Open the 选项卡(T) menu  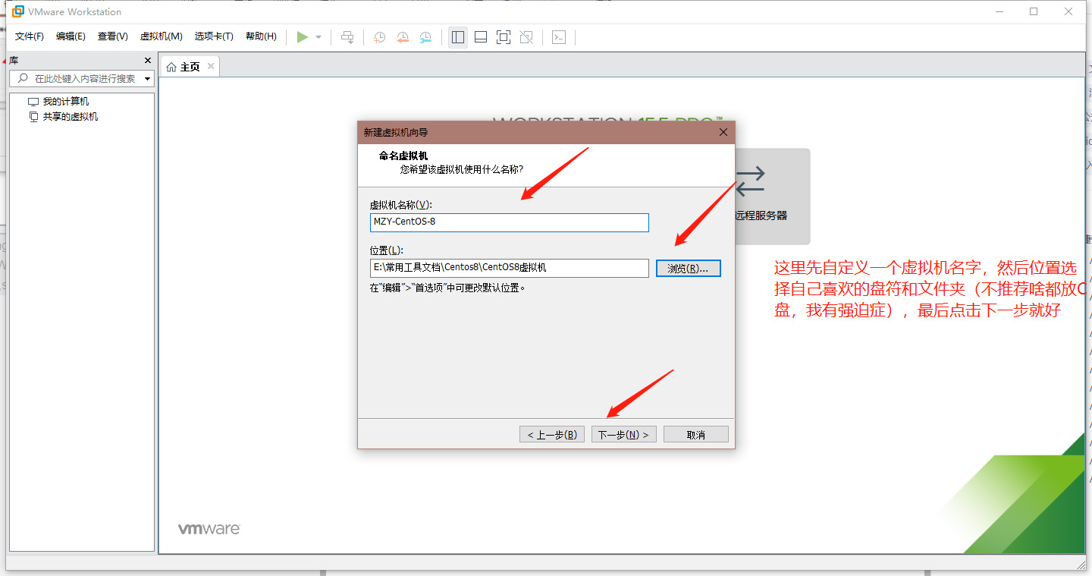(x=214, y=36)
